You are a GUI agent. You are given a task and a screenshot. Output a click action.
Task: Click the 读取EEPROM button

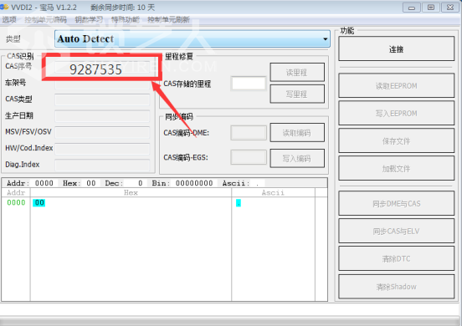pyautogui.click(x=396, y=85)
